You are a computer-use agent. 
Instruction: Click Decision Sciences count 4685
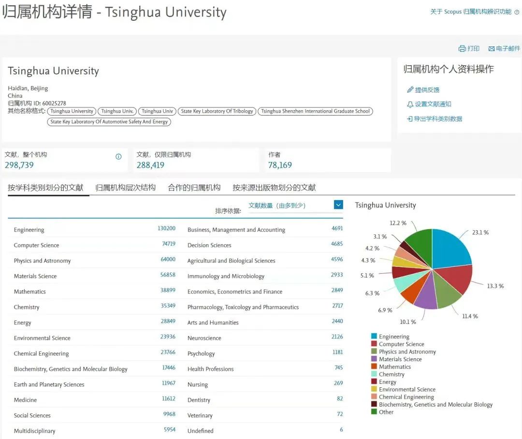tap(337, 244)
